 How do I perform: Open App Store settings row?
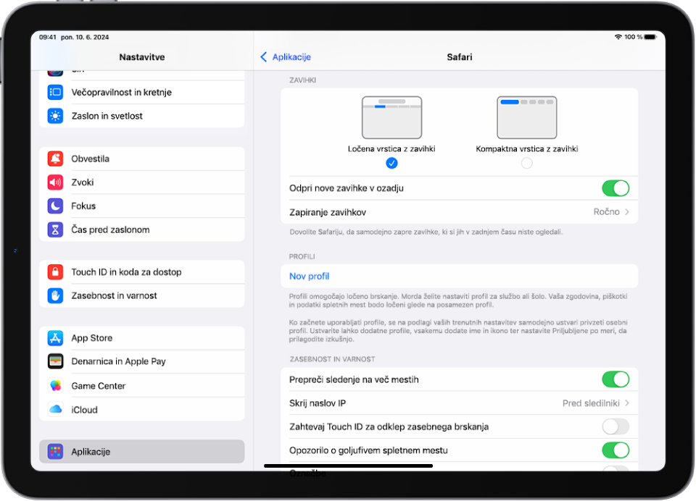[142, 338]
